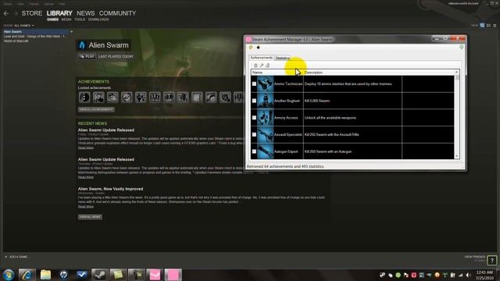Go back with Steam's back arrow
Image resolution: width=500 pixels, height=281 pixels.
pos(6,13)
